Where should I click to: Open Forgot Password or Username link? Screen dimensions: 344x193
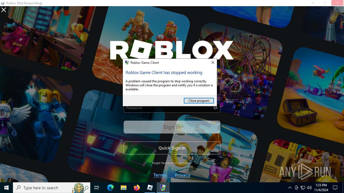tap(172, 163)
